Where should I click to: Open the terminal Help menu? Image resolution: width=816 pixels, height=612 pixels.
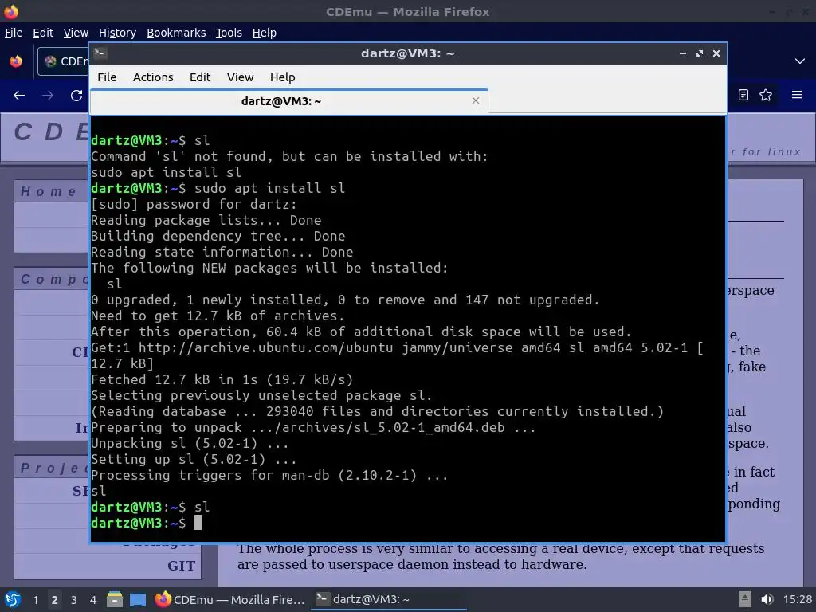[x=283, y=77]
